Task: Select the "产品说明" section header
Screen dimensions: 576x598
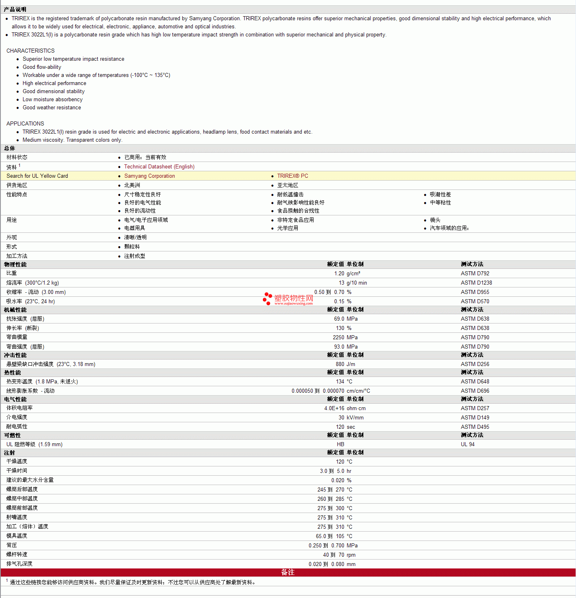Action: 15,9
